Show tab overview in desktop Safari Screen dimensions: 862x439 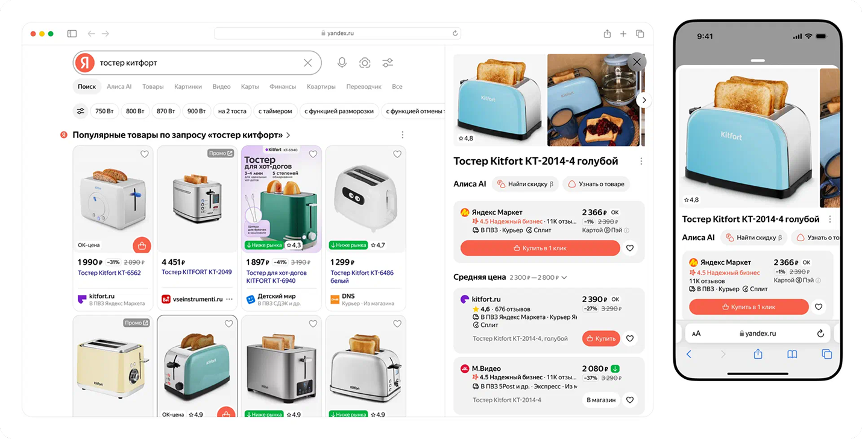click(640, 34)
